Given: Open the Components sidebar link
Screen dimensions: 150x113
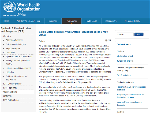Looking at the screenshot, I should pos(9,52).
